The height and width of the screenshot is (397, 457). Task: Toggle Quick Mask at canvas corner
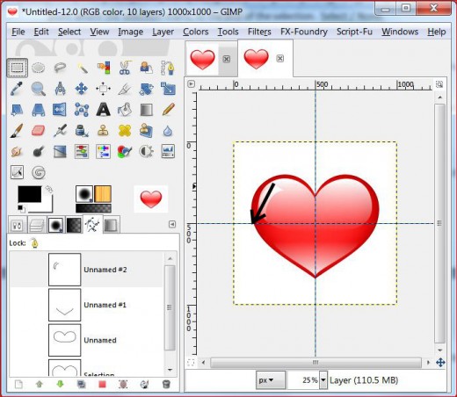click(x=191, y=363)
